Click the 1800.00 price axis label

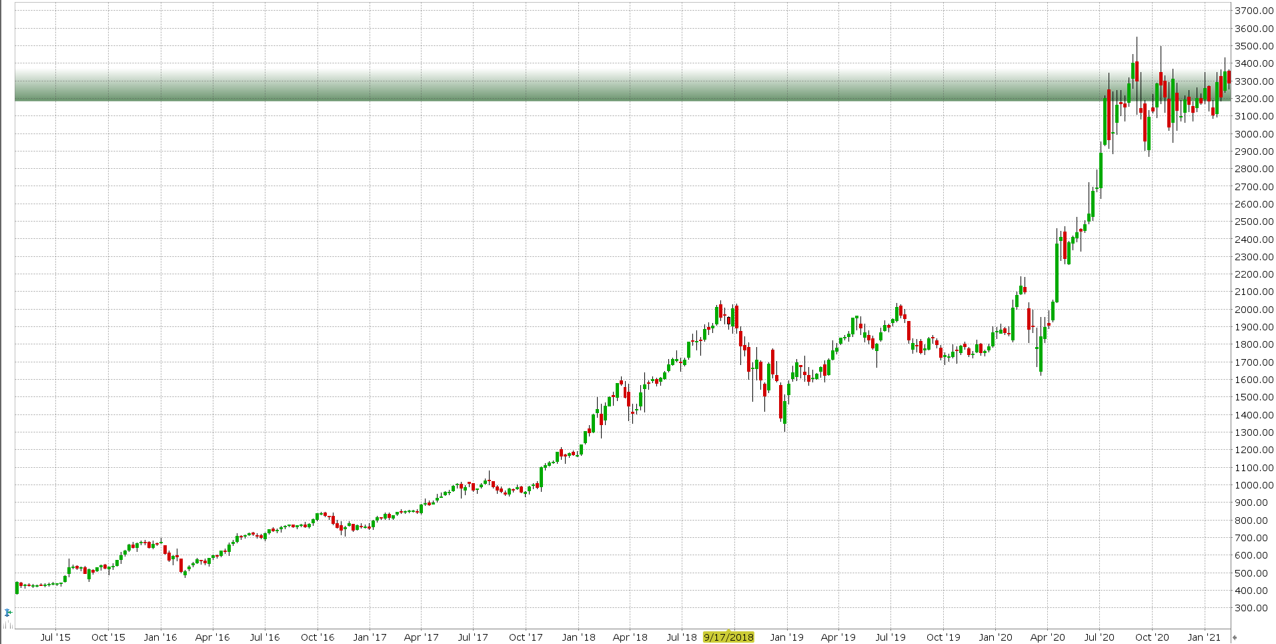(1254, 344)
